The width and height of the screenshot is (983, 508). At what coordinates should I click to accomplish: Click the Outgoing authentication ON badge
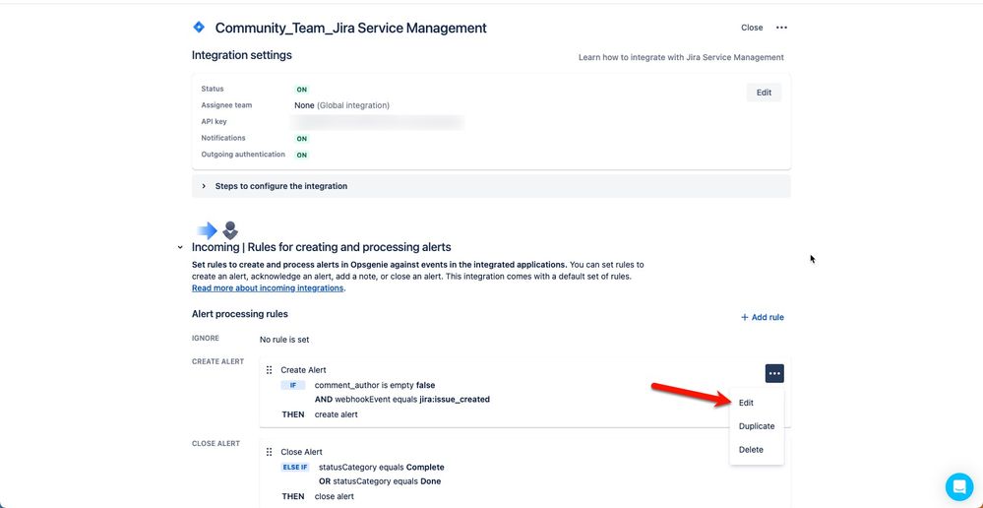pos(301,155)
